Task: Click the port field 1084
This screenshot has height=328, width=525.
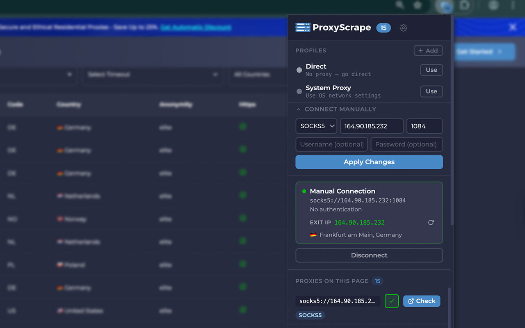Action: pos(425,126)
